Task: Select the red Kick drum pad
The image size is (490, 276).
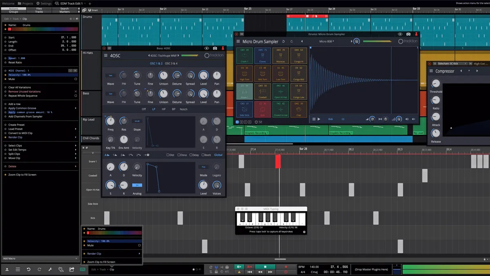Action: 263,110
